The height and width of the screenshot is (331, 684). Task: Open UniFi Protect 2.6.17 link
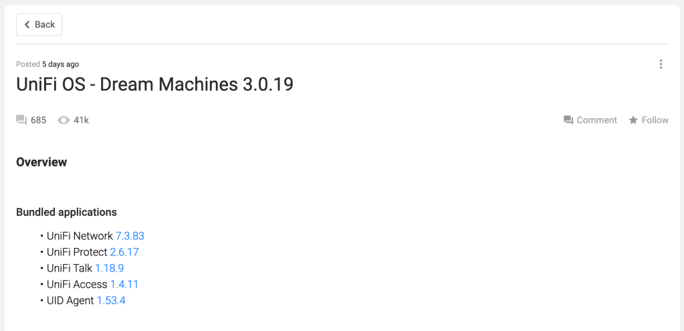124,252
